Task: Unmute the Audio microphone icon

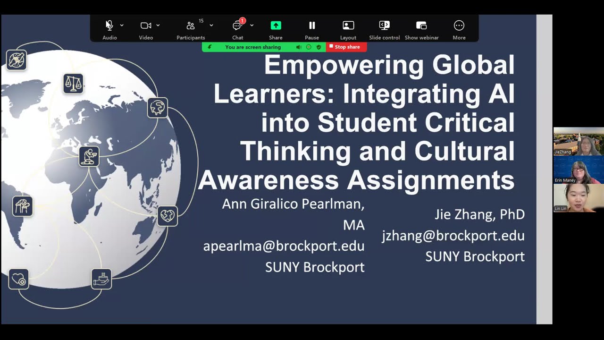Action: (x=109, y=25)
